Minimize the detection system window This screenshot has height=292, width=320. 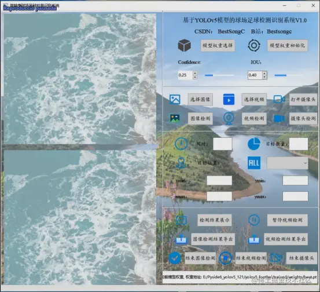pyautogui.click(x=285, y=6)
